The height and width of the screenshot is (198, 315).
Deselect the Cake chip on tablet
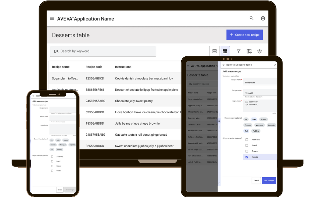pyautogui.click(x=254, y=119)
